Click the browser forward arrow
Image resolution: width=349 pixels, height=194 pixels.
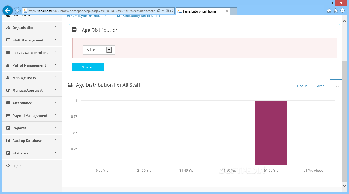[x=17, y=11]
